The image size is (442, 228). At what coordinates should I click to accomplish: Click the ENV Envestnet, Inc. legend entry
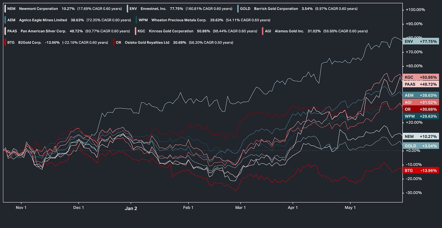(180, 9)
